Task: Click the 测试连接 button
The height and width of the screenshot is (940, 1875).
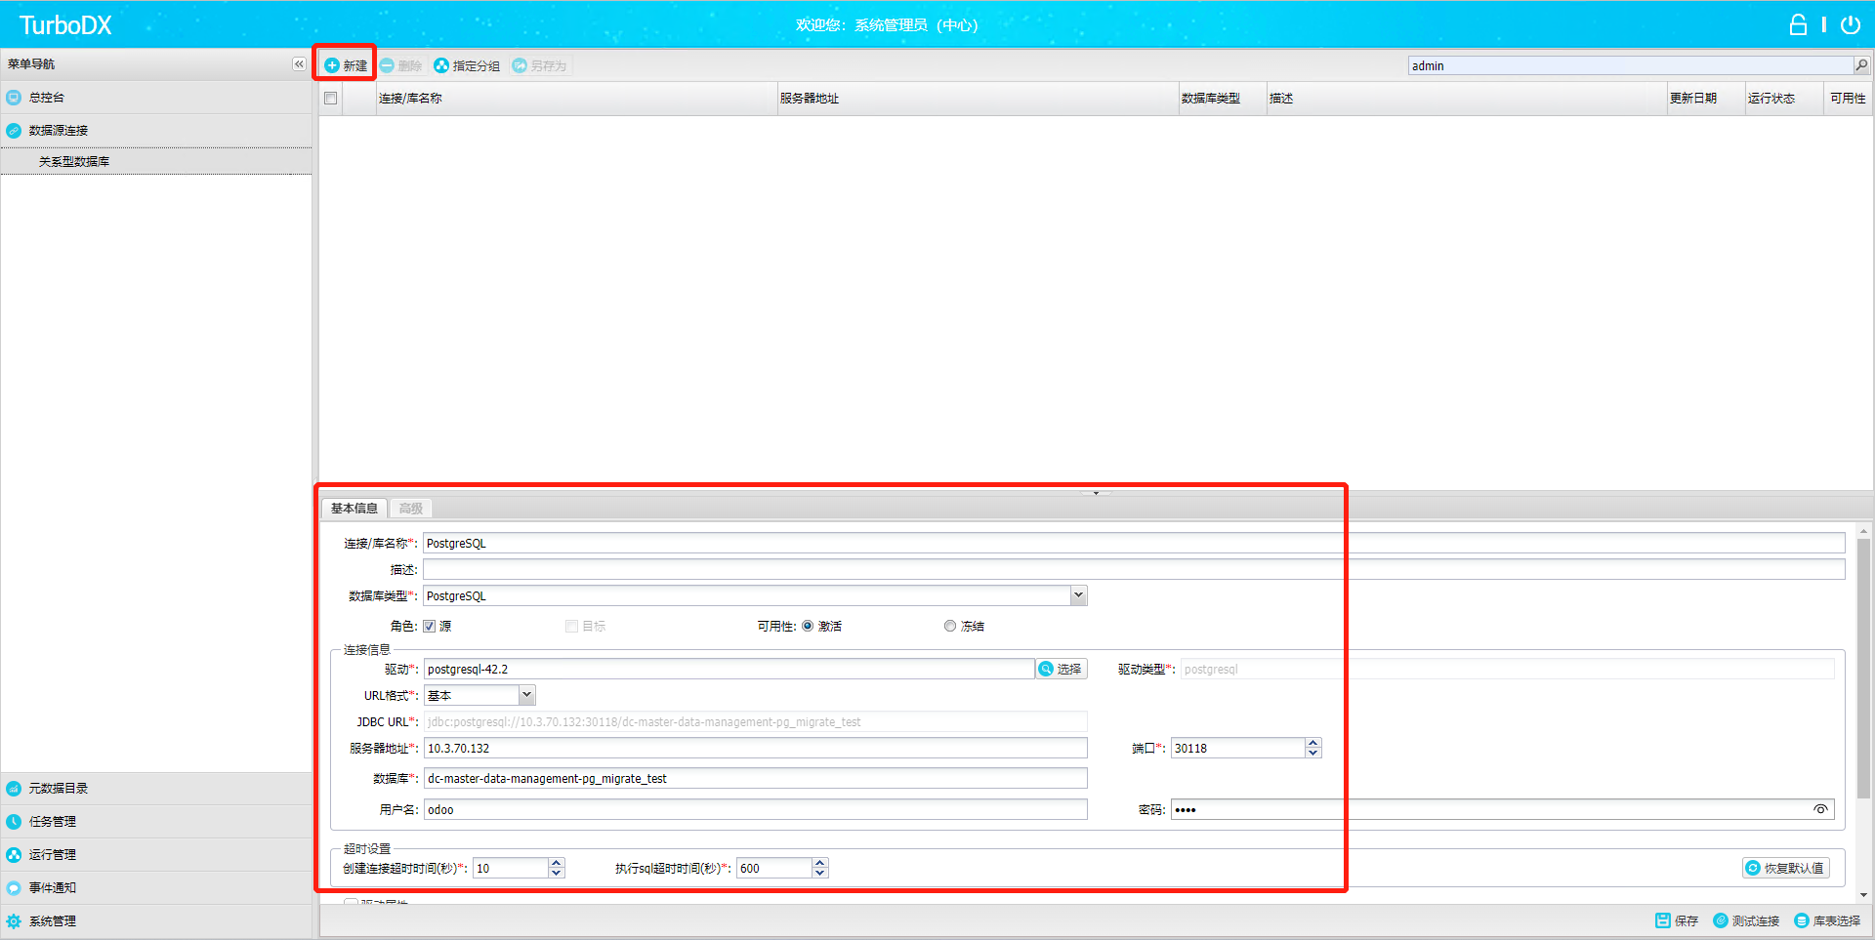Action: point(1746,921)
